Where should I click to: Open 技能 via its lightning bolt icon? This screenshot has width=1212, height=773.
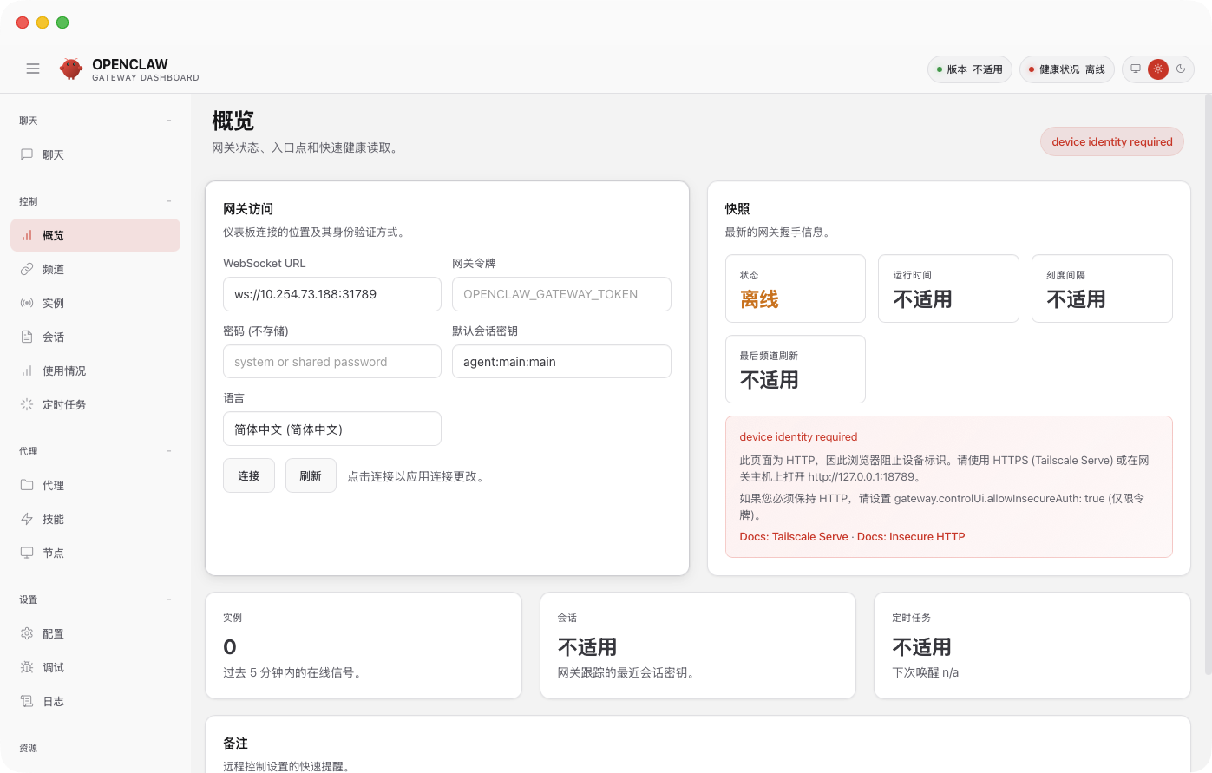click(27, 519)
